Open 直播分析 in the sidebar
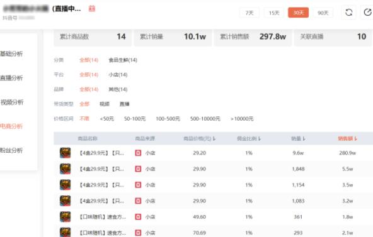The width and height of the screenshot is (373, 237). [x=11, y=78]
